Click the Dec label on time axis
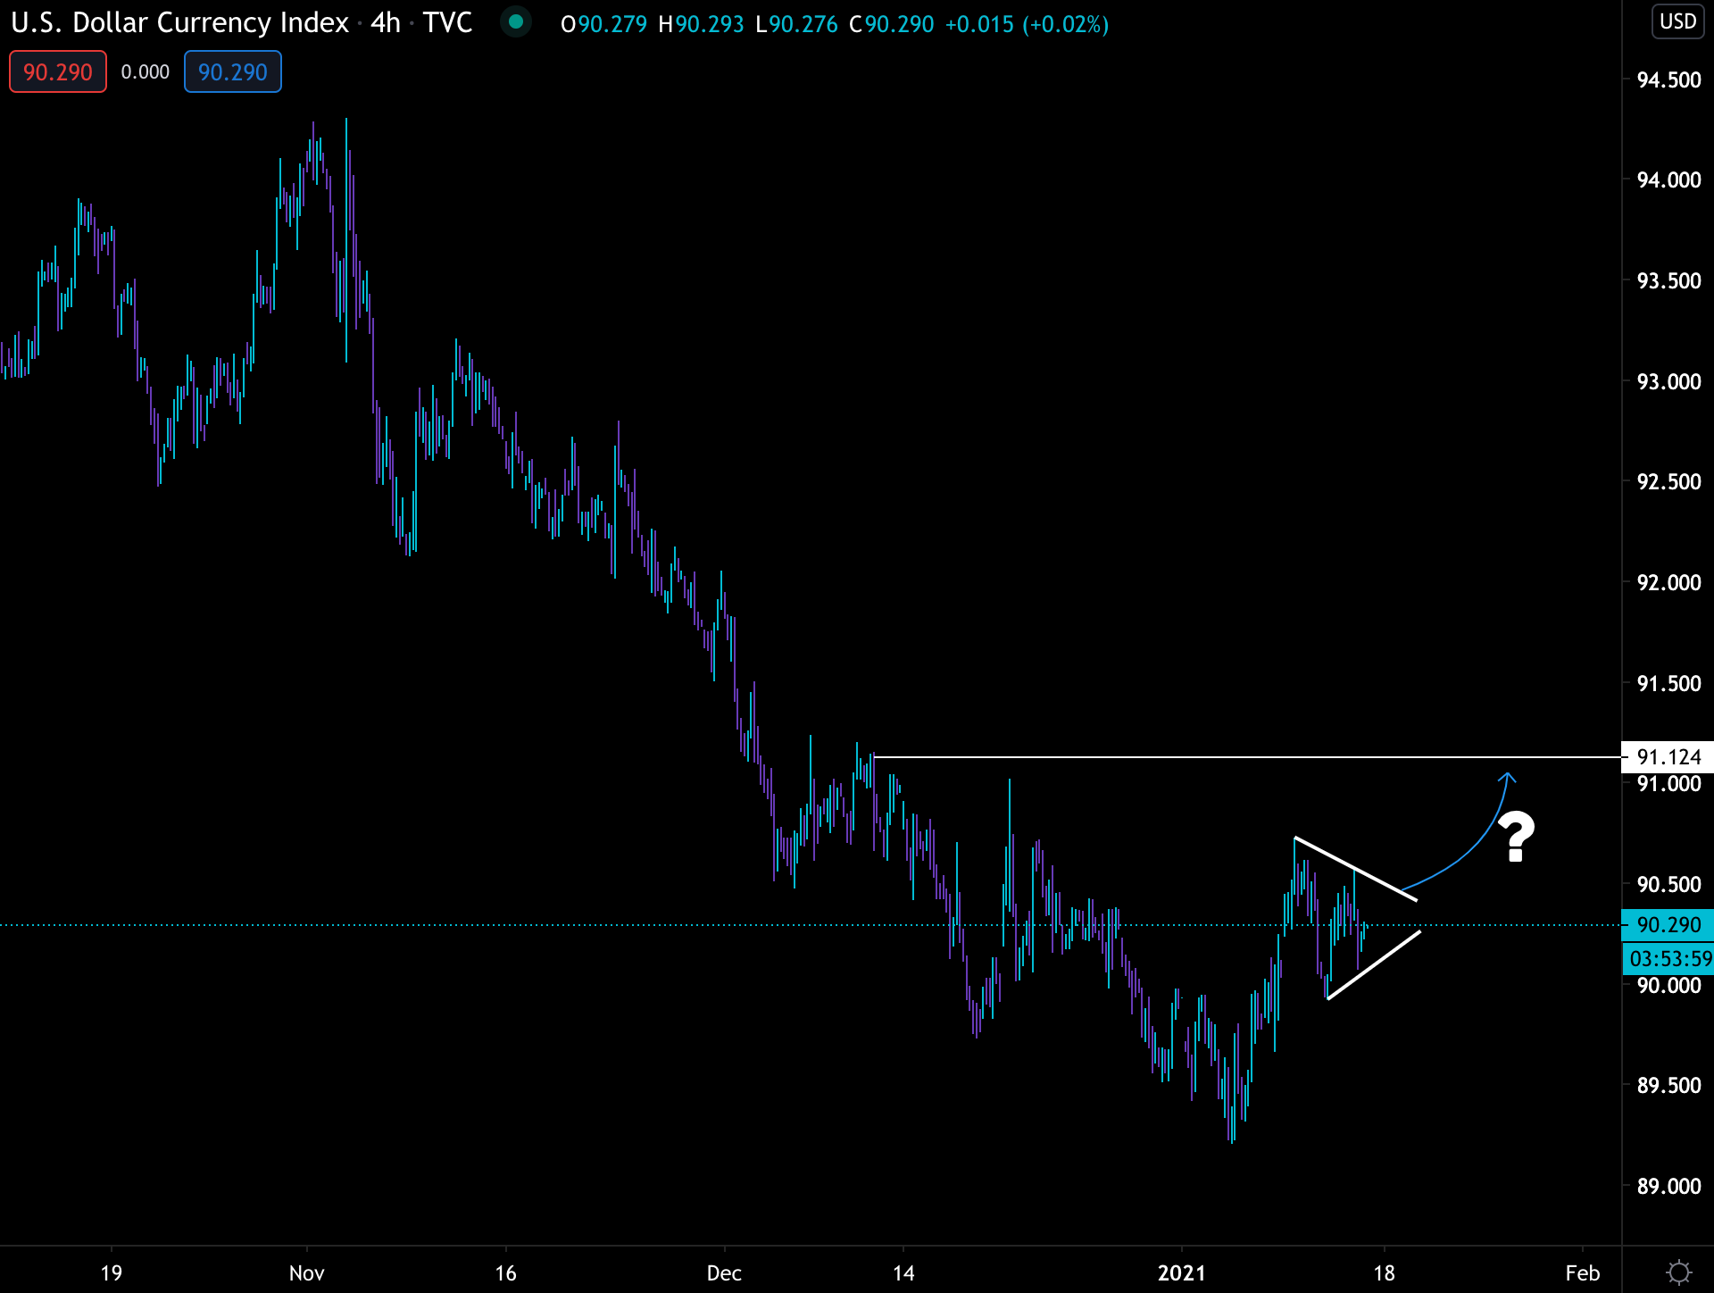 pos(723,1272)
